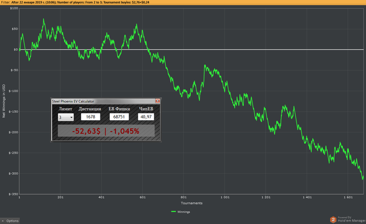Click the Net Winnings in USD axis label
This screenshot has height=224, width=366.
4,101
